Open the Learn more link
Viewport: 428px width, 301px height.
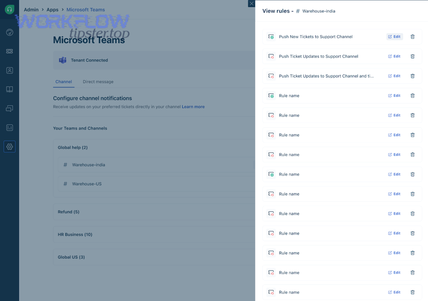click(193, 106)
